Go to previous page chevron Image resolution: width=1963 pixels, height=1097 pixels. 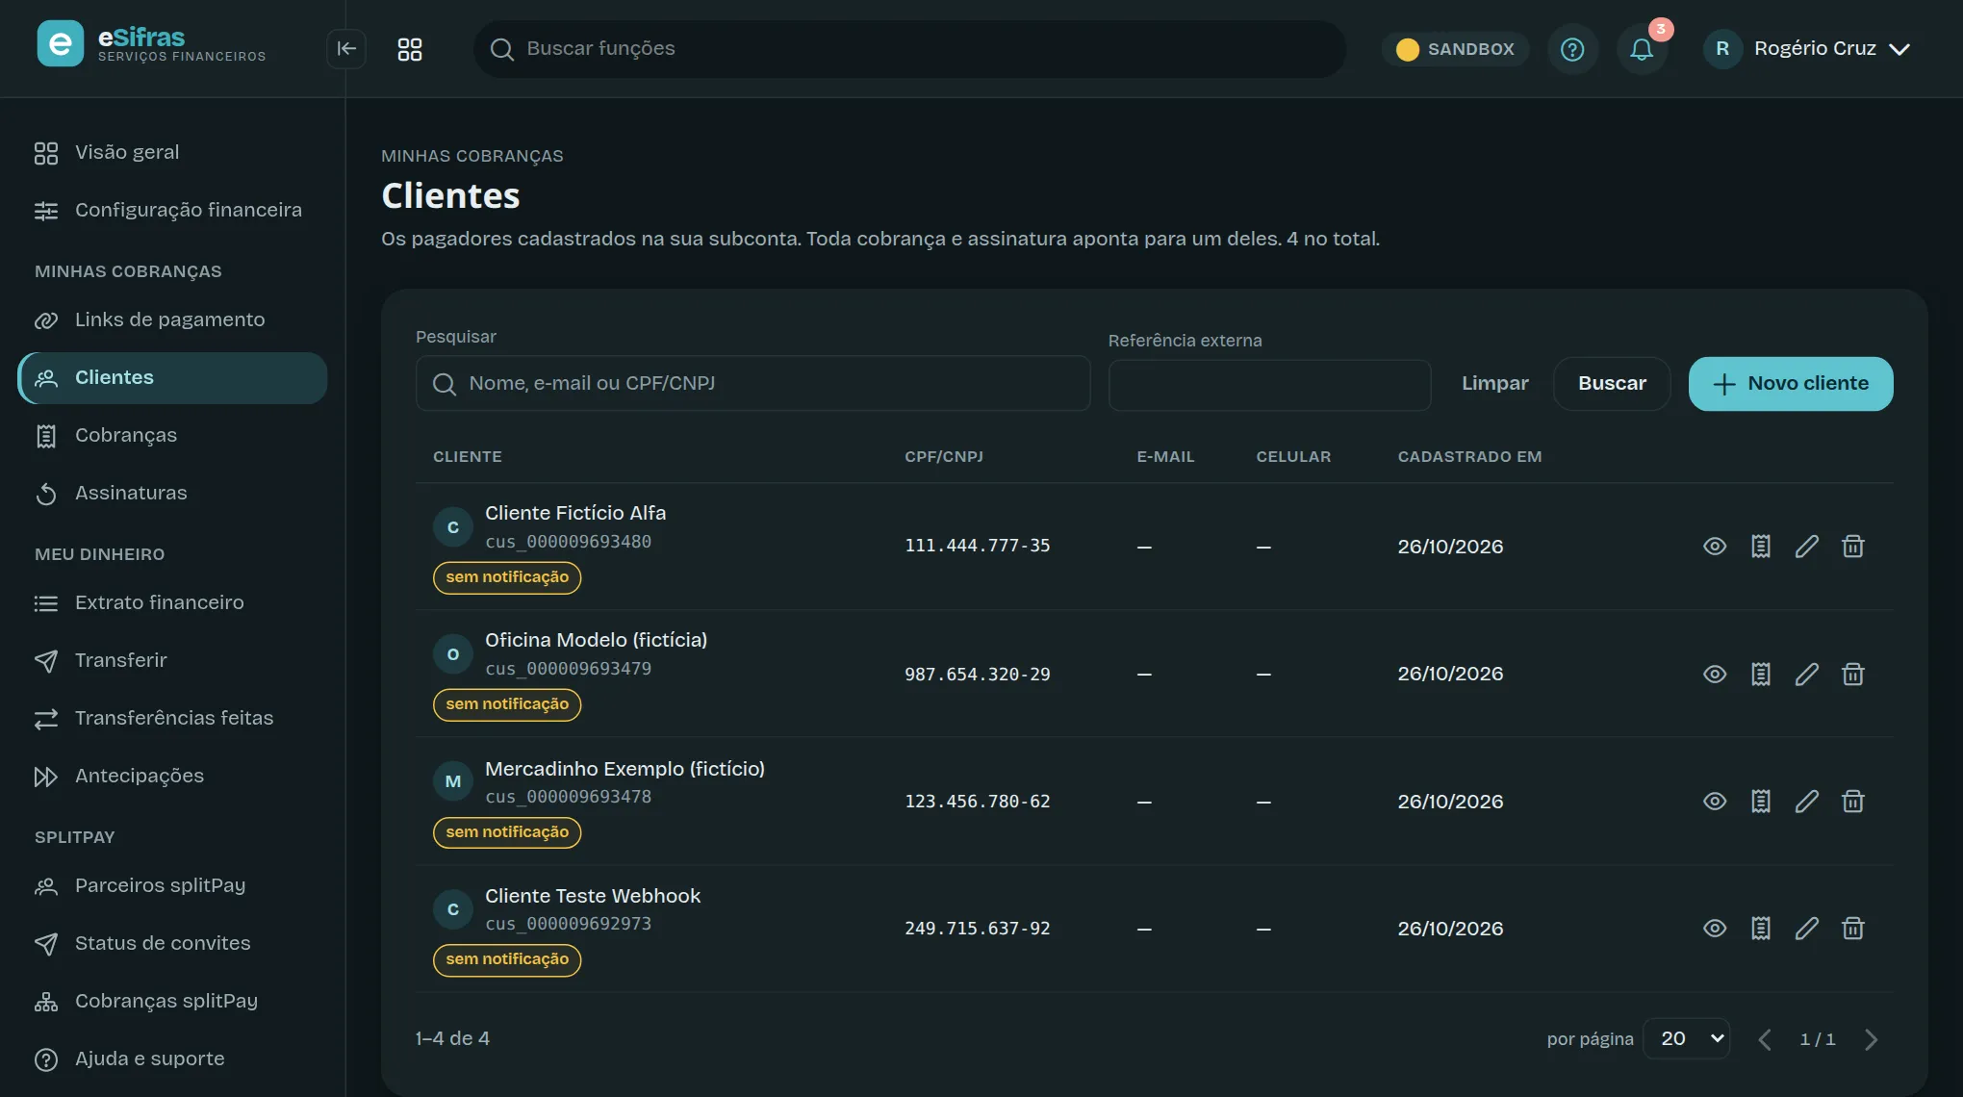pos(1765,1040)
